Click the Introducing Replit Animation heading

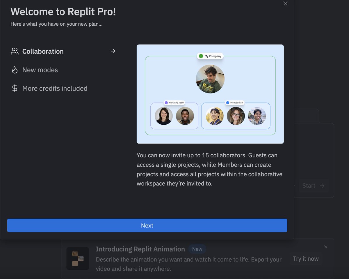pyautogui.click(x=140, y=249)
